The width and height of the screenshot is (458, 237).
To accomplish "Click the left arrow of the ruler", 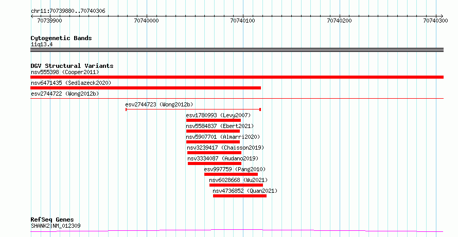I will tap(32, 16).
